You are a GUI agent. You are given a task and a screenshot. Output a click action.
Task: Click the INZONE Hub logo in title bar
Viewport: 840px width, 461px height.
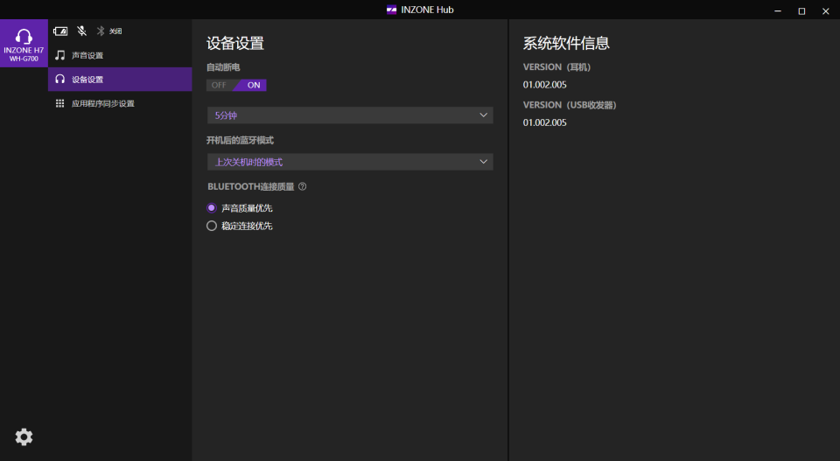(392, 10)
